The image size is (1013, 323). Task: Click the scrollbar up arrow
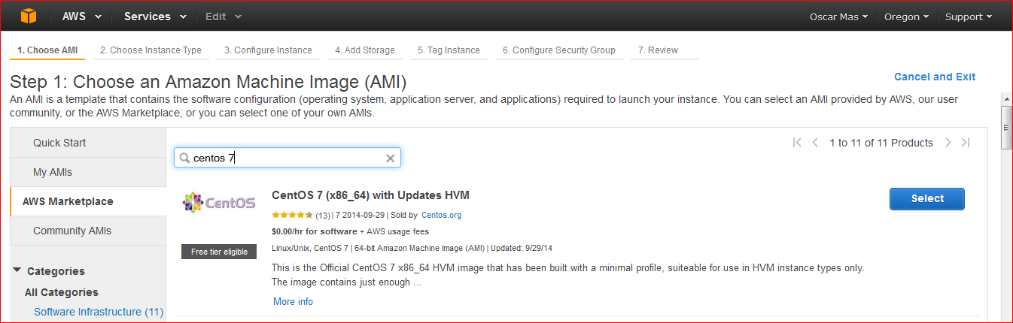point(1005,98)
